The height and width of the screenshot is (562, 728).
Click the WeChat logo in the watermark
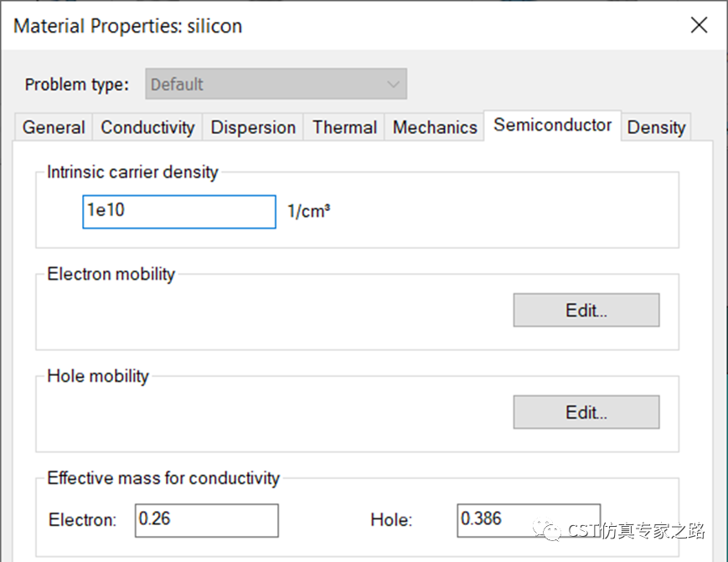pyautogui.click(x=547, y=530)
